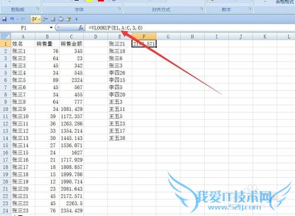Click the Undo arrow icon
This screenshot has height=216, width=295.
[x=12, y=19]
